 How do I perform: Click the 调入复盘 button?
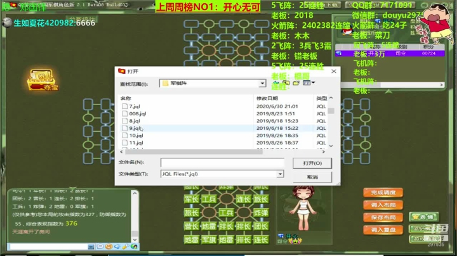pyautogui.click(x=383, y=230)
